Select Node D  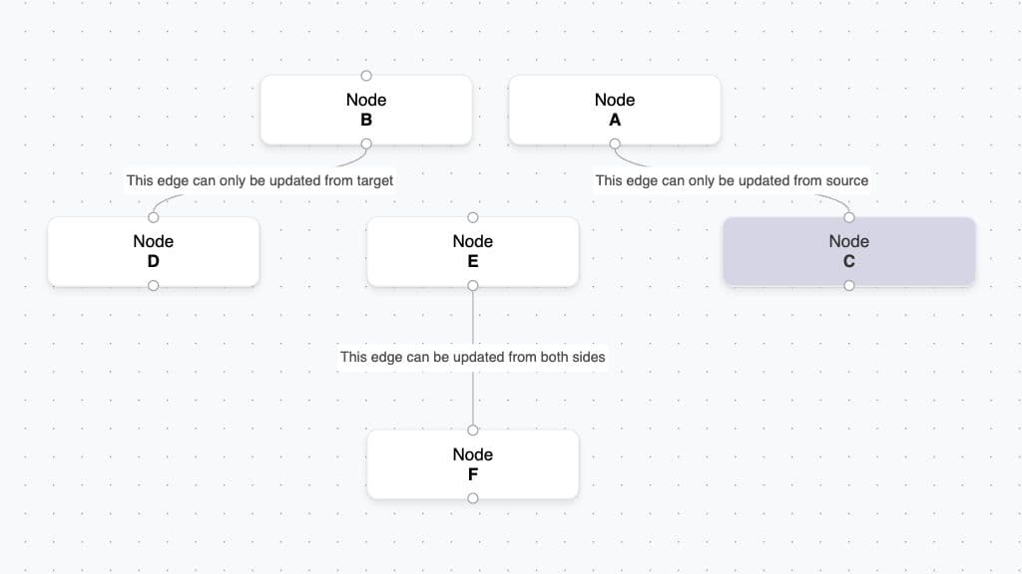(x=154, y=251)
